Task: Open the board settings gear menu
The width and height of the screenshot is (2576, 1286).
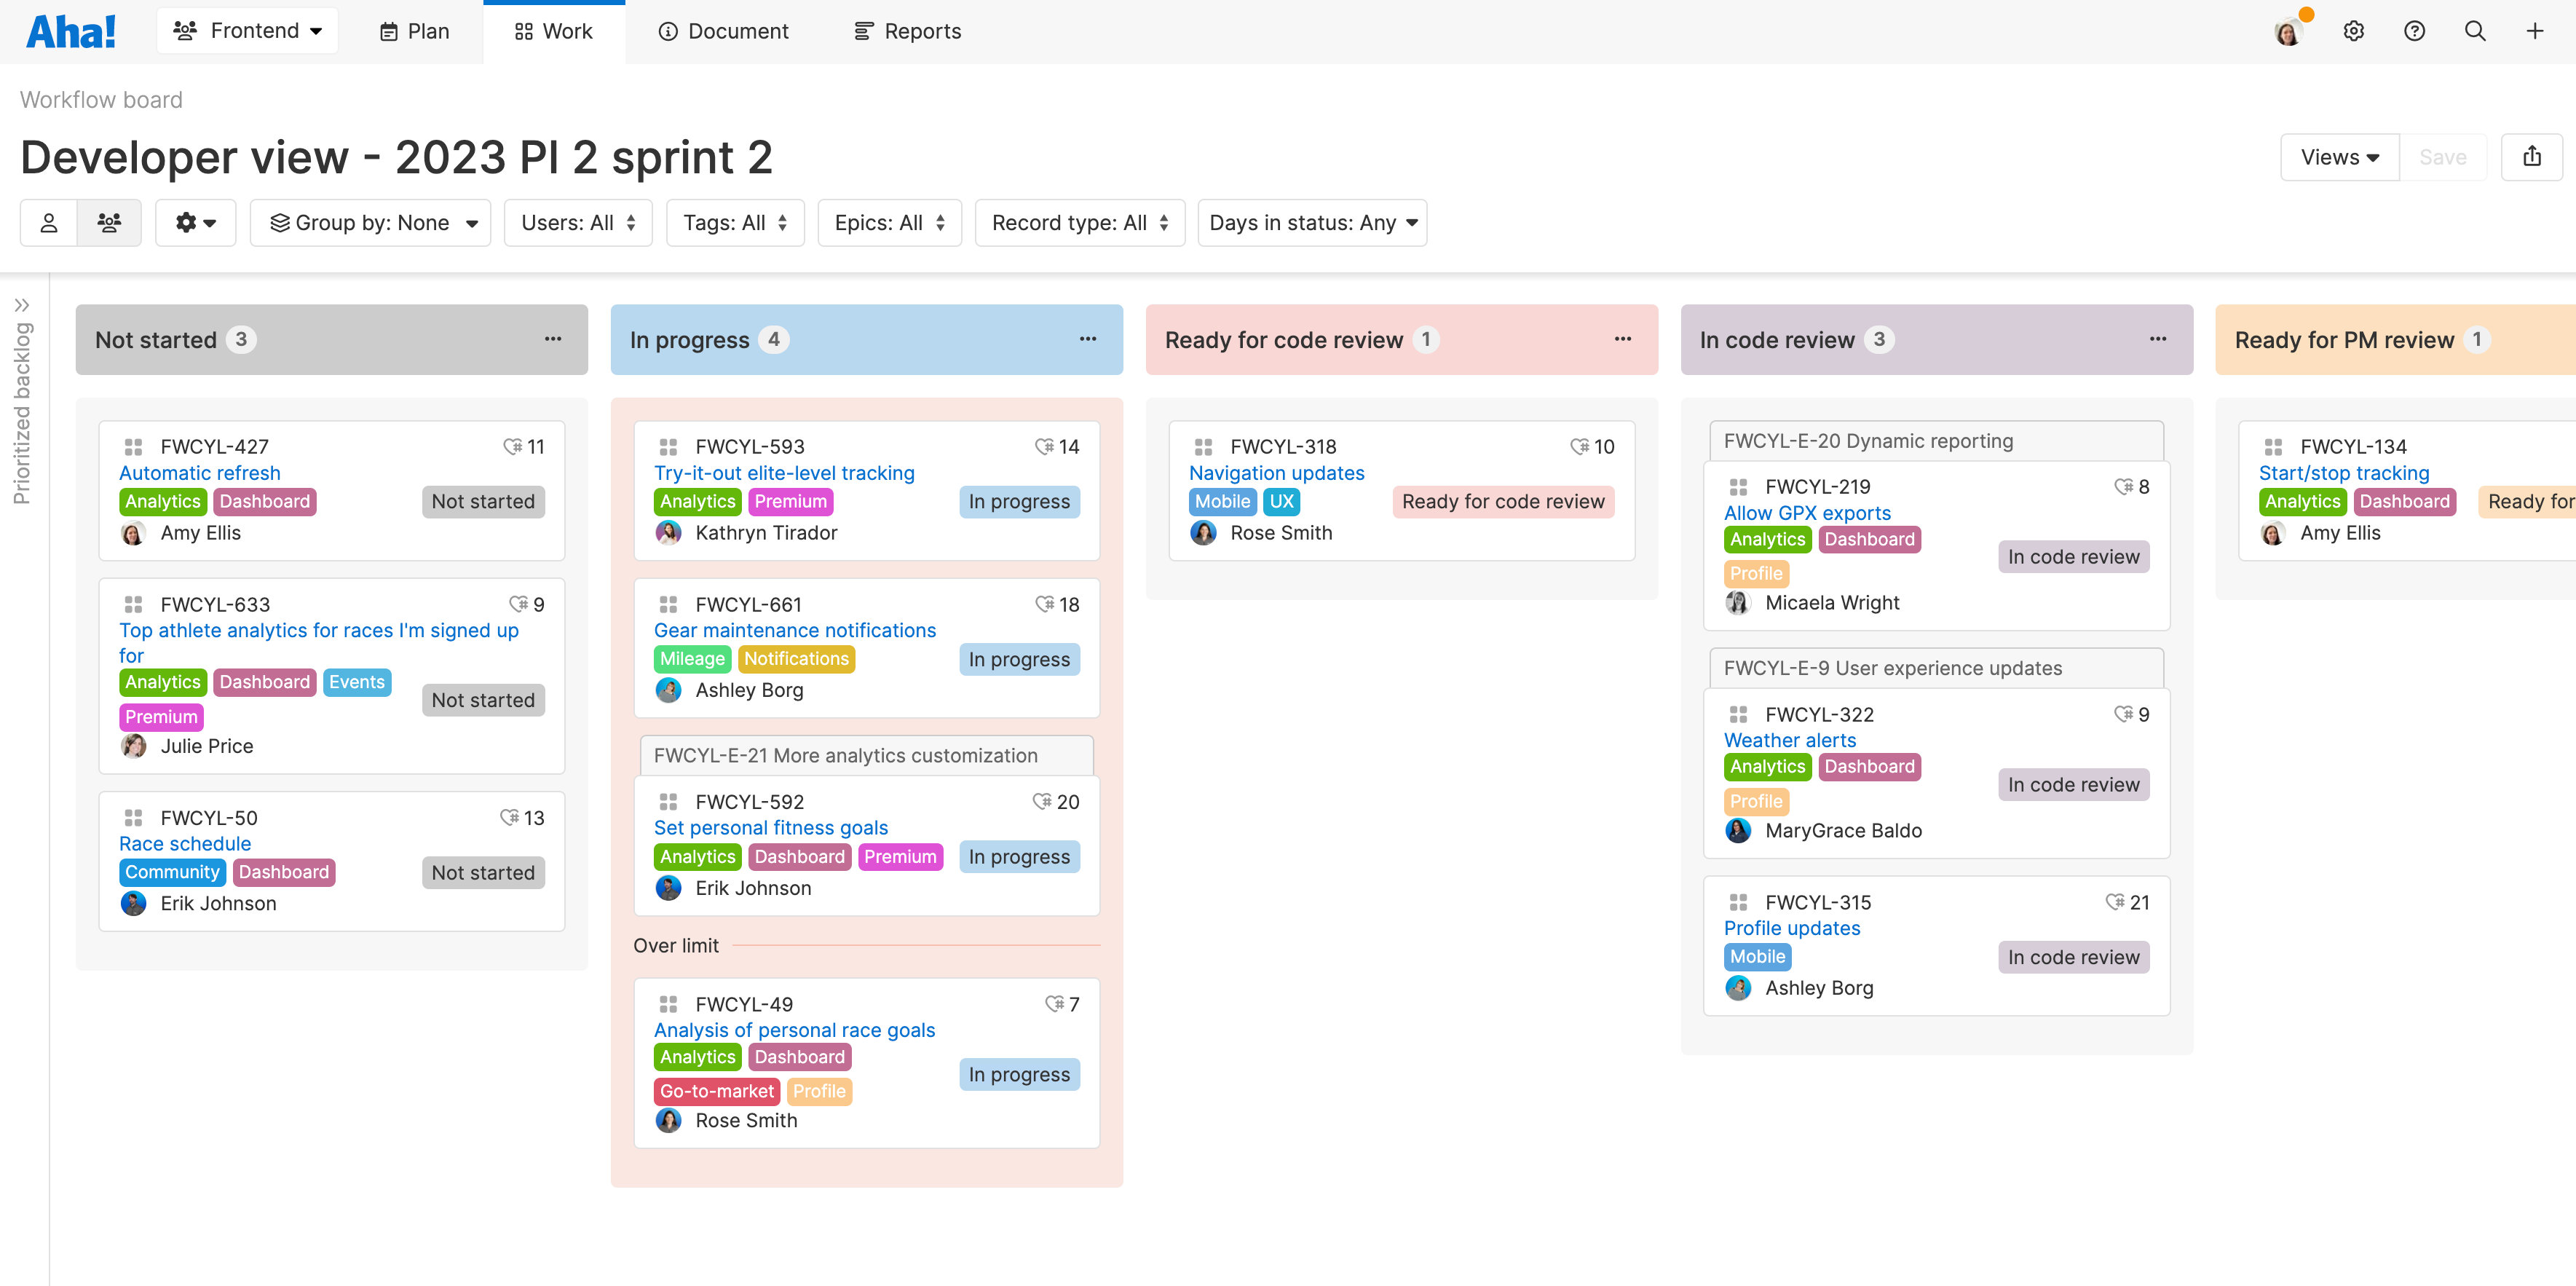Action: (195, 222)
